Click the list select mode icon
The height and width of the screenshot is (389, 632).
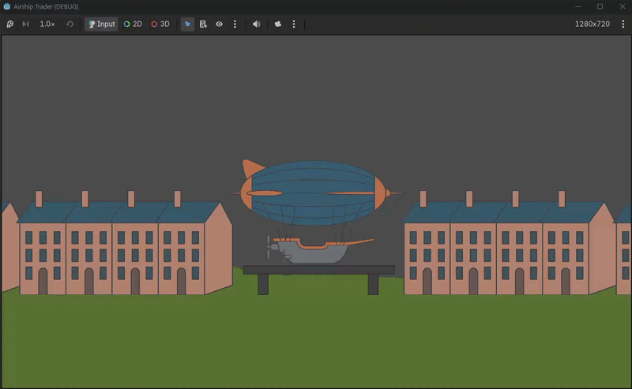click(x=203, y=24)
